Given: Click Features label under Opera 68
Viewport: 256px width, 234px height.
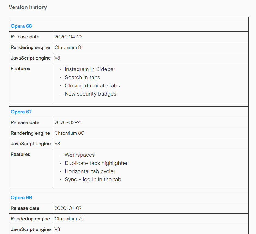Looking at the screenshot, I should click(20, 69).
